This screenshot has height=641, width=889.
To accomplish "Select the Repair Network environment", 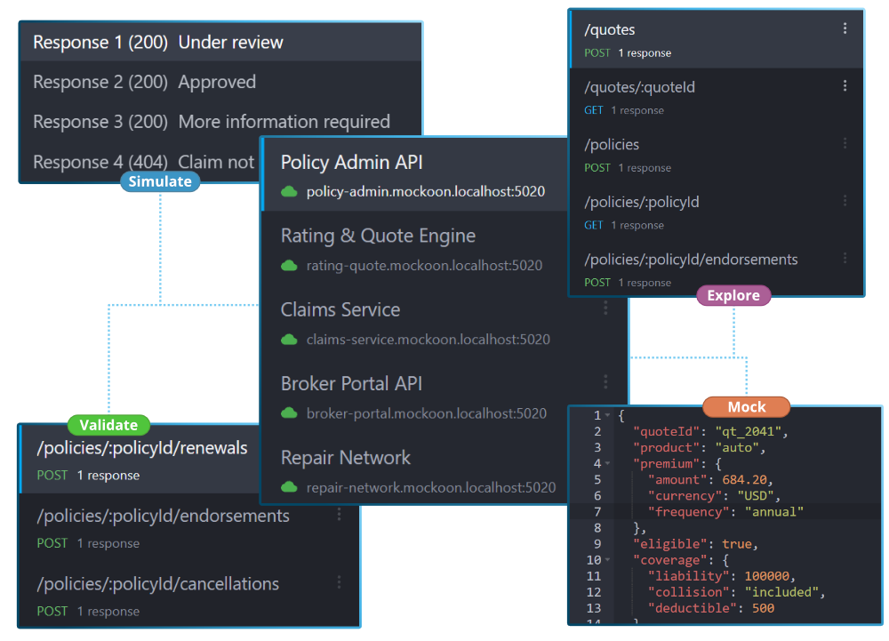I will [415, 471].
